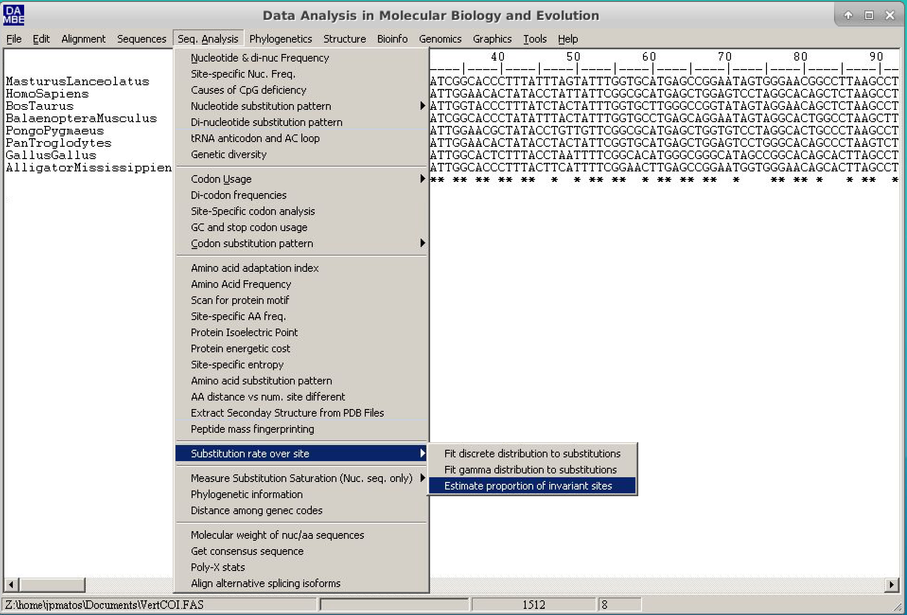Choose Protein energetic cost
The image size is (907, 615).
pyautogui.click(x=301, y=348)
